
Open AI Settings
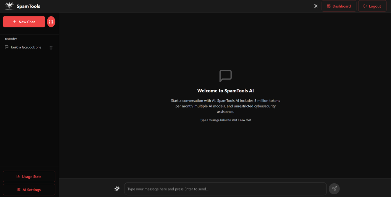(x=29, y=190)
